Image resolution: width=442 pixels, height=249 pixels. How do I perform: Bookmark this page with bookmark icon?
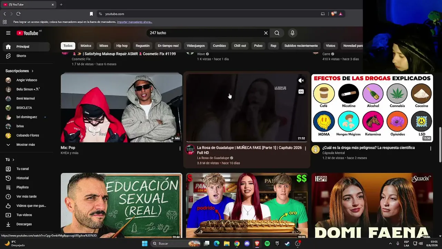(x=91, y=14)
